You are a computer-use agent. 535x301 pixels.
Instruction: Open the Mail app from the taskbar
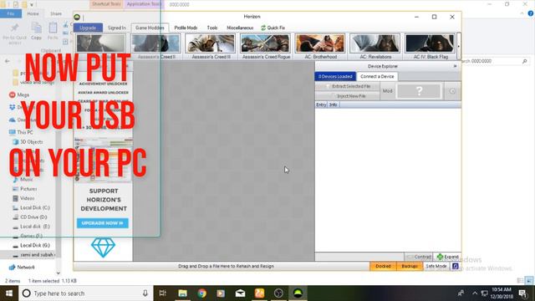(240, 293)
